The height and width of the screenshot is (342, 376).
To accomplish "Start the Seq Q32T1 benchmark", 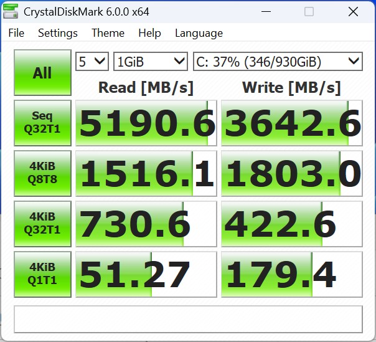I will click(x=42, y=123).
